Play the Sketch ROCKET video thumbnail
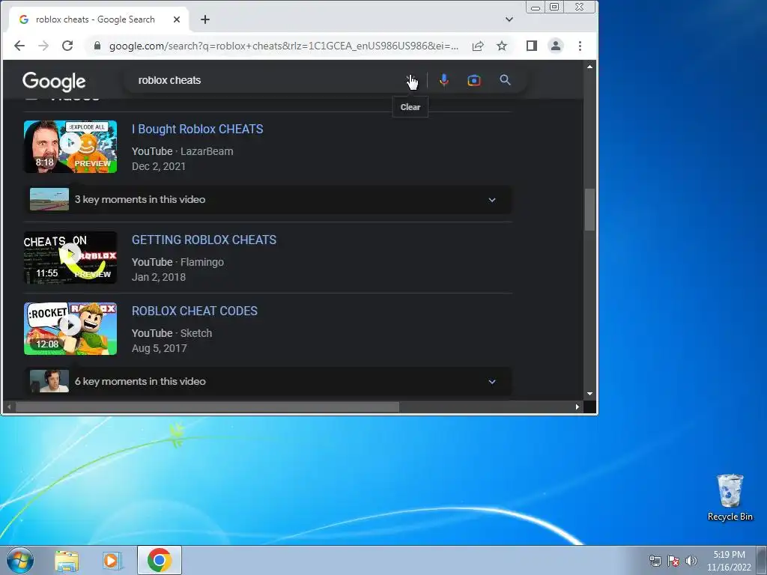 pyautogui.click(x=70, y=329)
